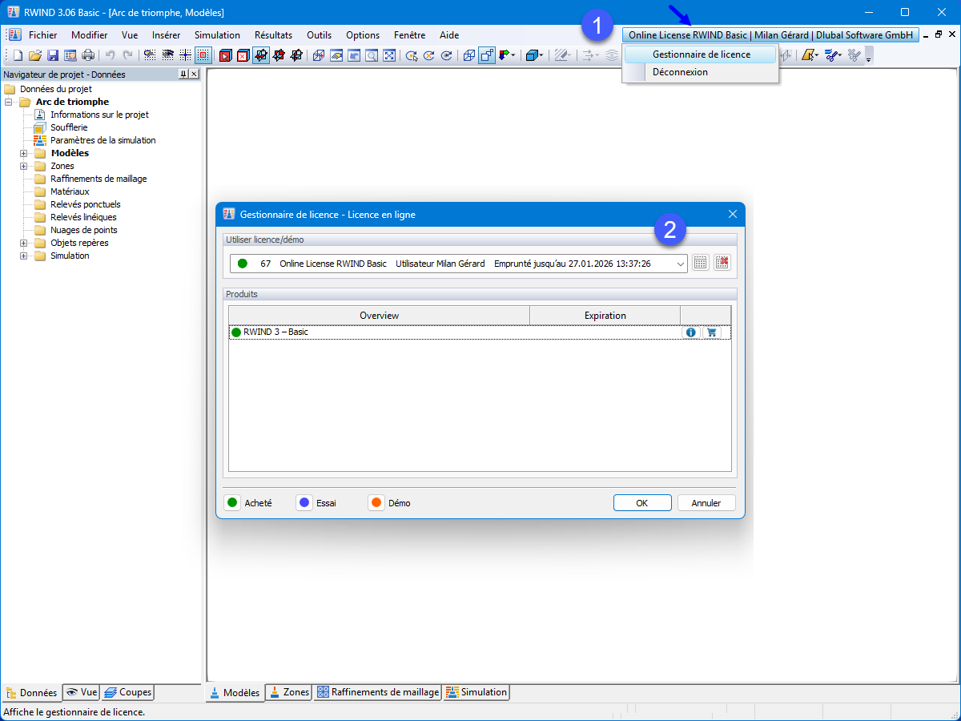This screenshot has height=721, width=961.
Task: Open the toolbar overflow arrow at far right
Action: tap(868, 56)
